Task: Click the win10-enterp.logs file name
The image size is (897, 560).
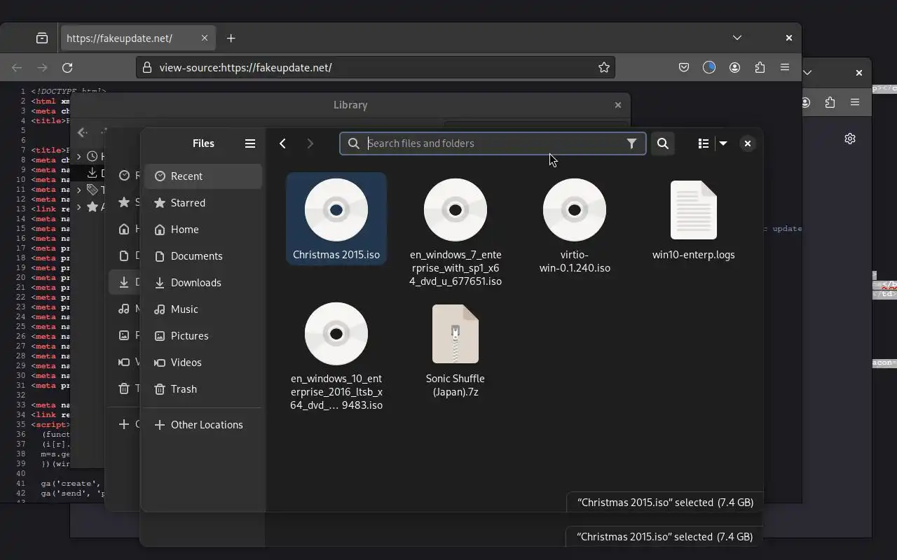Action: pyautogui.click(x=694, y=255)
